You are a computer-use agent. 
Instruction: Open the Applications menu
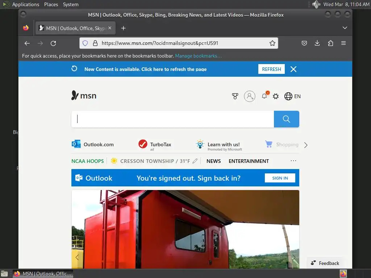[26, 4]
